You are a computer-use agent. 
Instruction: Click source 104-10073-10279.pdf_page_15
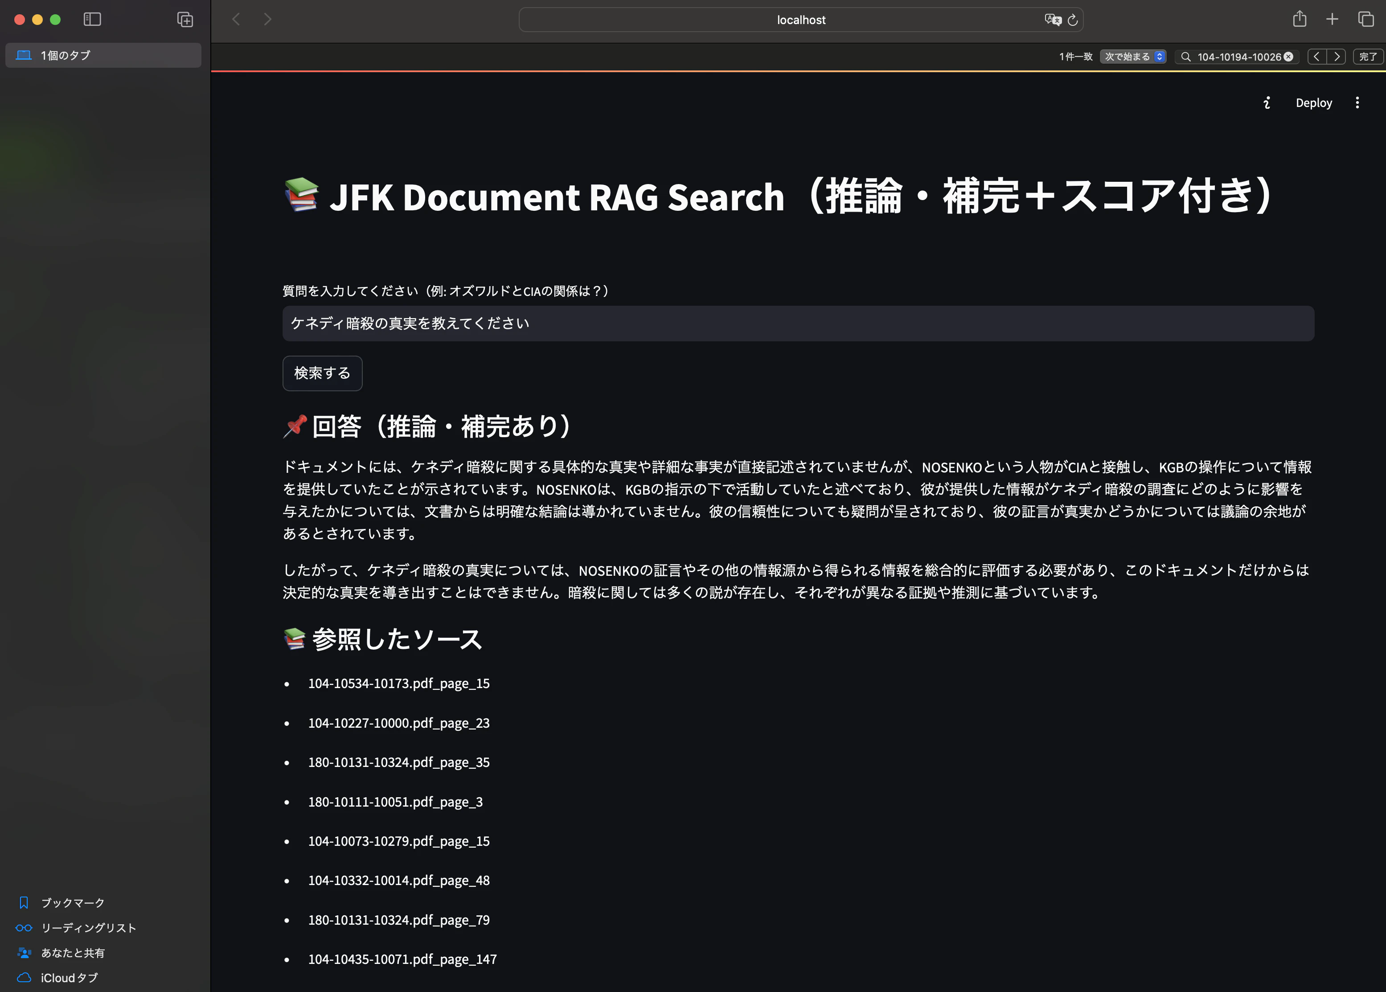click(x=399, y=841)
